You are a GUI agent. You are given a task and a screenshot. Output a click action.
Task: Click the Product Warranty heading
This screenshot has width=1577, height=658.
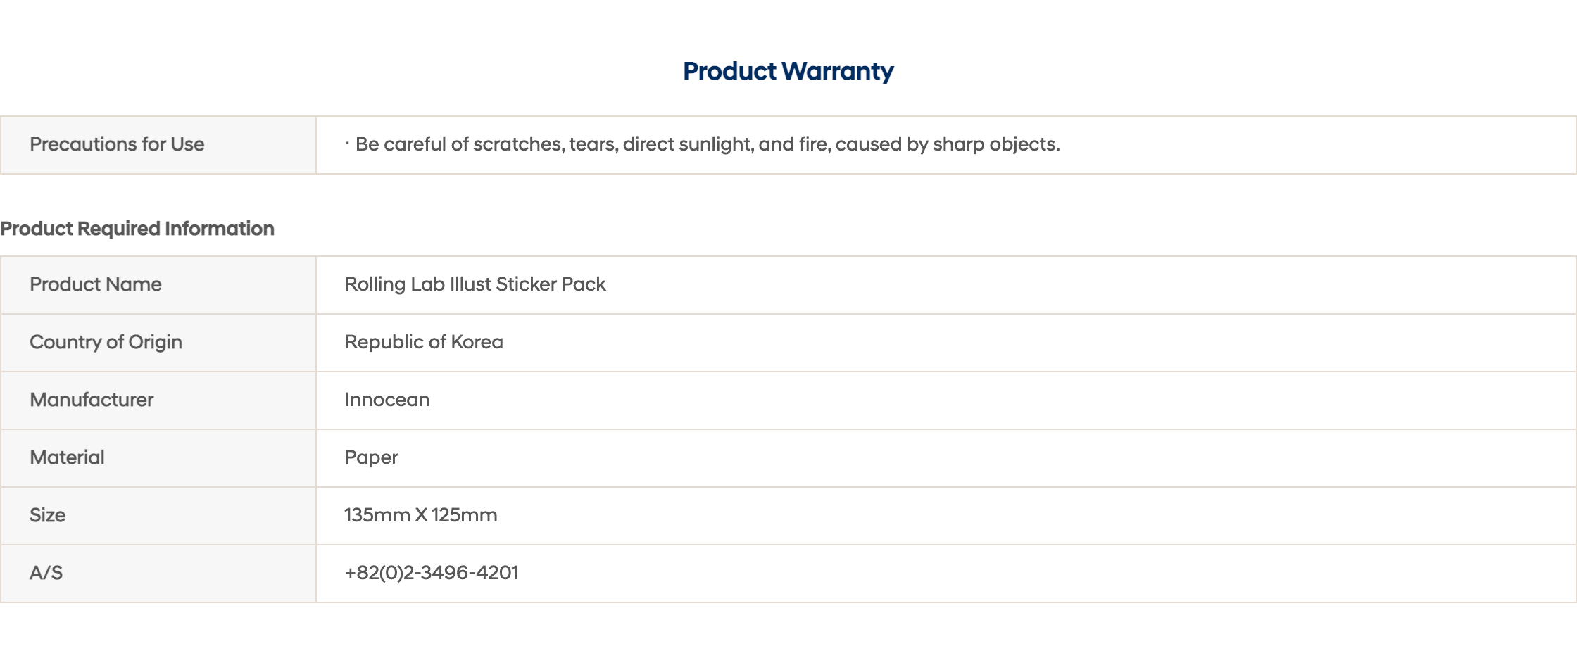click(x=788, y=71)
